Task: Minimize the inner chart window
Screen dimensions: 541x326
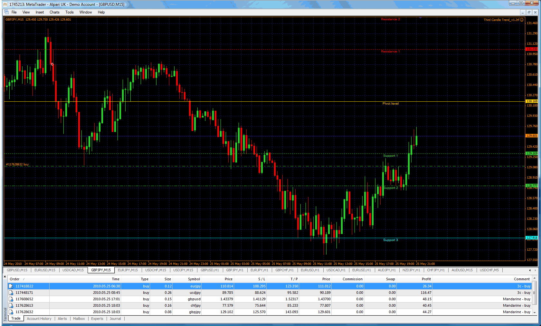Action: [523, 12]
